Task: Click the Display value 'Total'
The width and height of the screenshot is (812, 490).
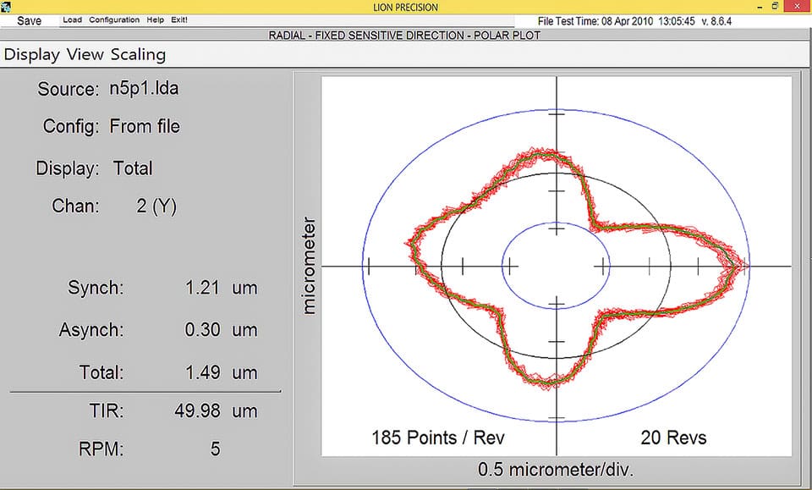Action: coord(133,168)
